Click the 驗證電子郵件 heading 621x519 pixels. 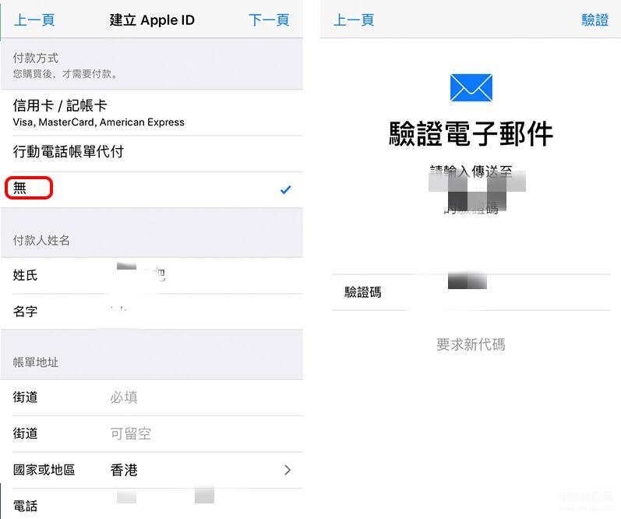471,133
